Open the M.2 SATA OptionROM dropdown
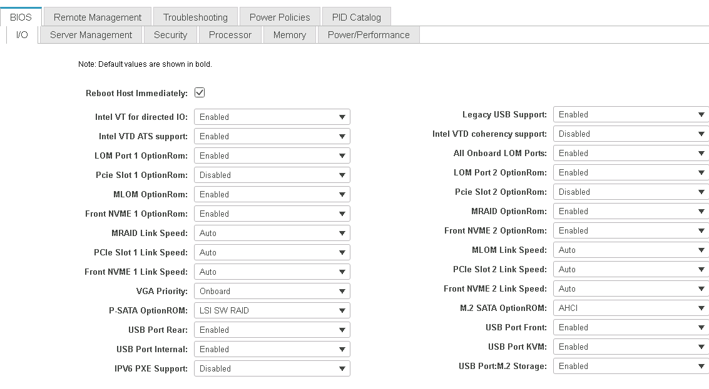This screenshot has width=709, height=389. click(x=631, y=308)
